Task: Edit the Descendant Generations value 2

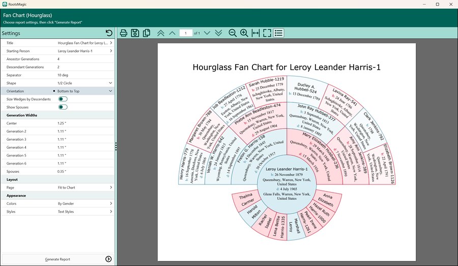Action: point(59,67)
